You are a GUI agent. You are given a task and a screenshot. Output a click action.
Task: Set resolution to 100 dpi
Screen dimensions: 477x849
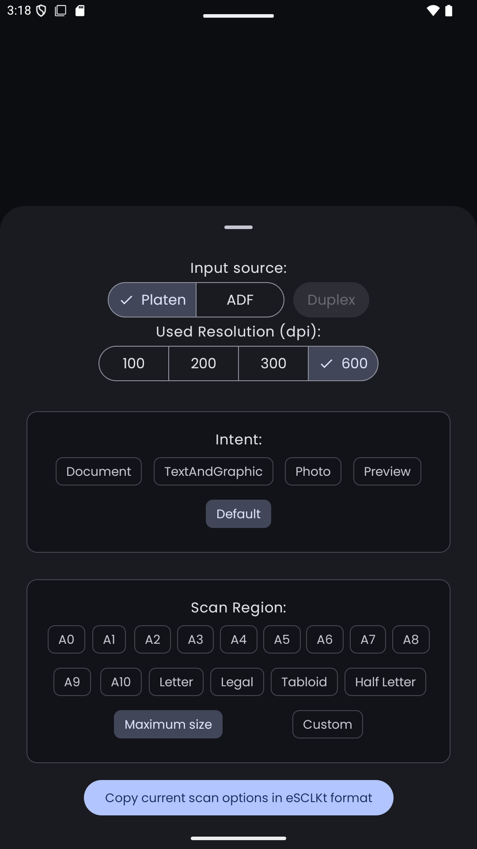coord(133,363)
